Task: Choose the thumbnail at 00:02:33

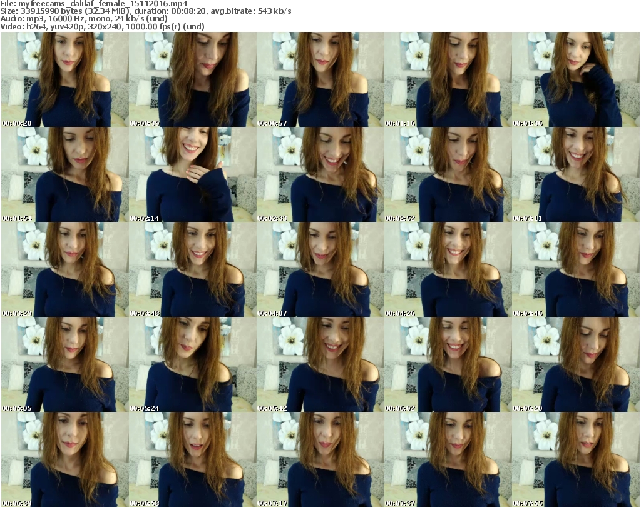Action: pyautogui.click(x=320, y=174)
